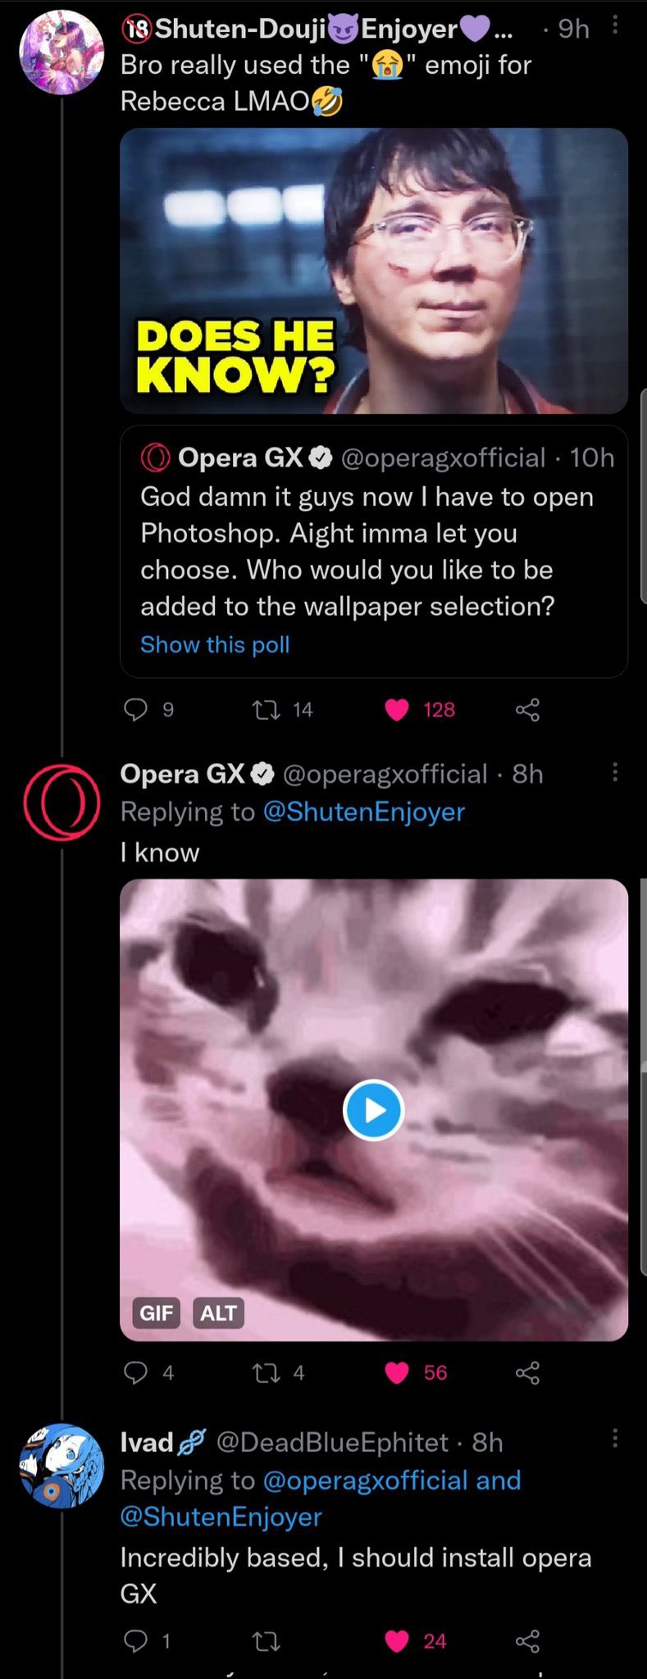Click Show this poll link
The width and height of the screenshot is (647, 1679).
(215, 644)
